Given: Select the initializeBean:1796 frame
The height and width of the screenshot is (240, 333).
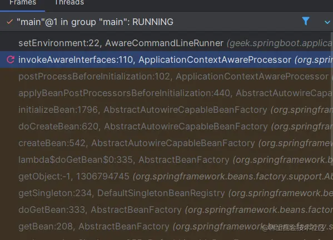Looking at the screenshot, I should pyautogui.click(x=167, y=109).
